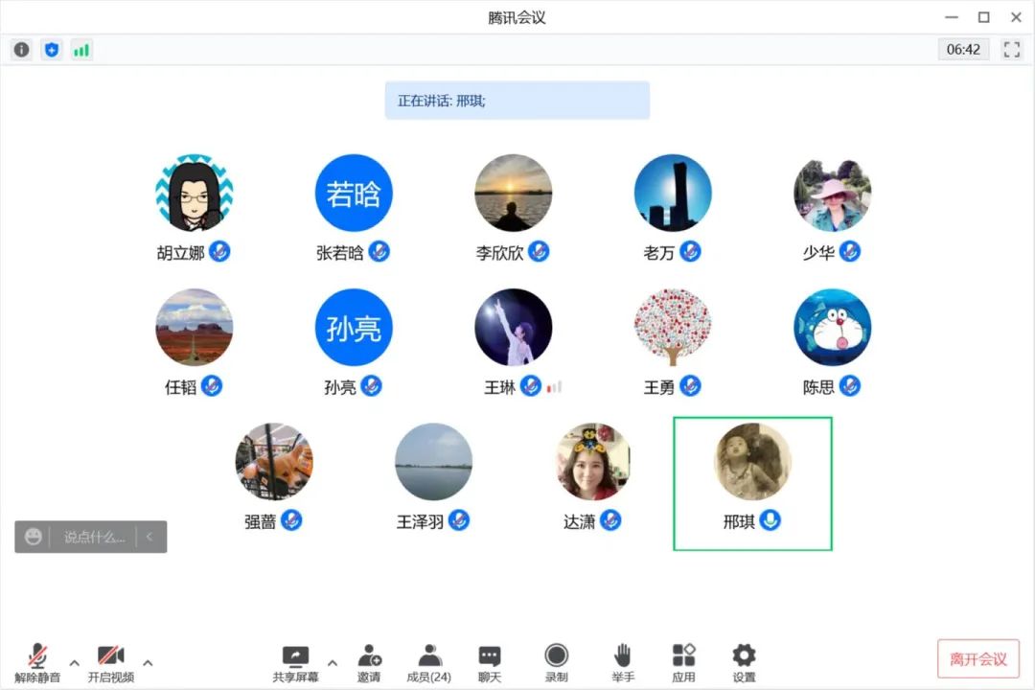Unmute microphone with 解除静音
The width and height of the screenshot is (1035, 690).
tap(37, 663)
